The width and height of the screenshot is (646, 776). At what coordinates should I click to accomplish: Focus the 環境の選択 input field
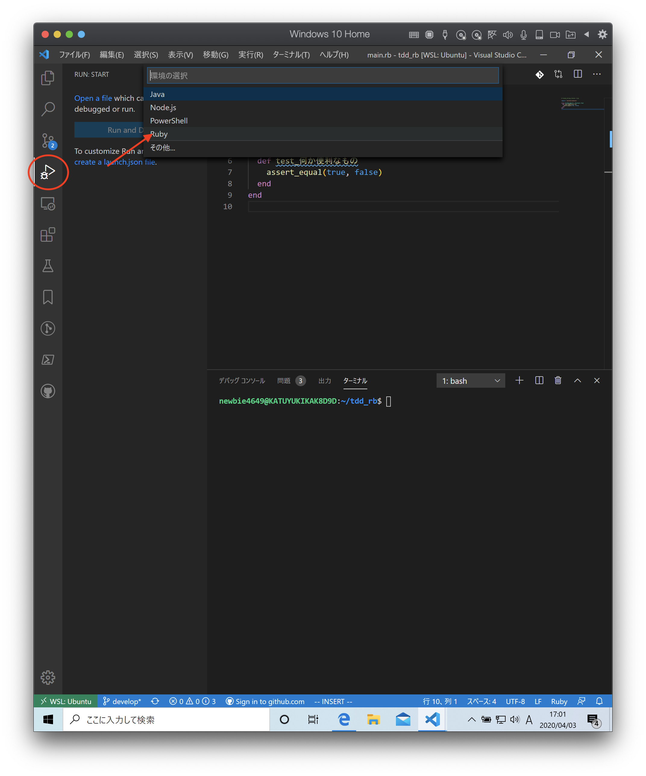323,76
